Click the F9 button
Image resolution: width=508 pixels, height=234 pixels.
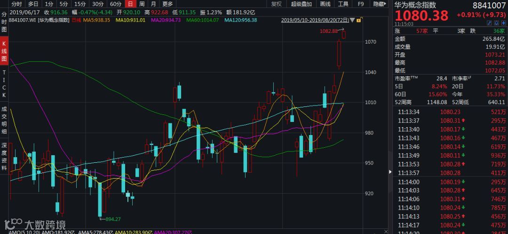tap(361, 4)
